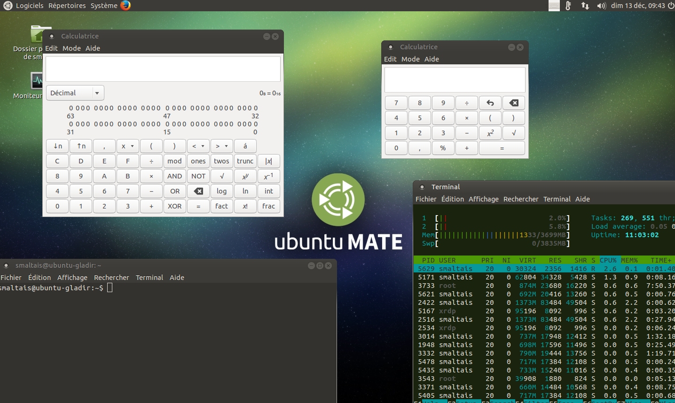Screen dimensions: 675x403
Task: Click the undo arrow in the basic calculator
Action: pos(490,103)
